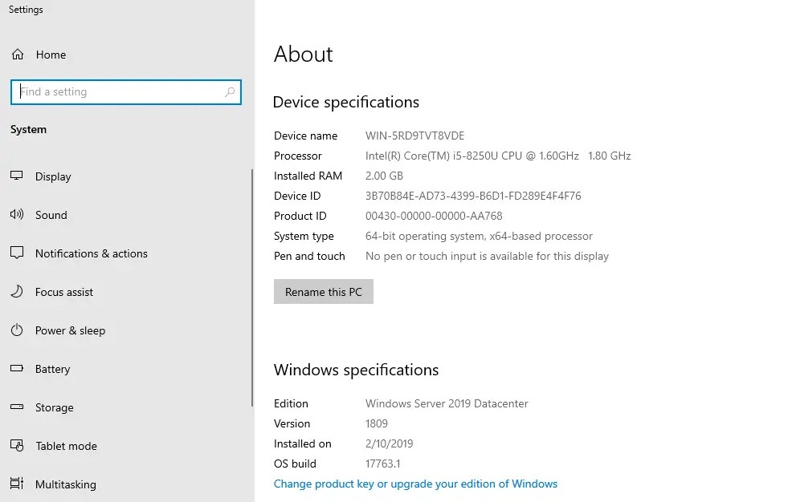Select the Windows specifications section title

coord(356,370)
